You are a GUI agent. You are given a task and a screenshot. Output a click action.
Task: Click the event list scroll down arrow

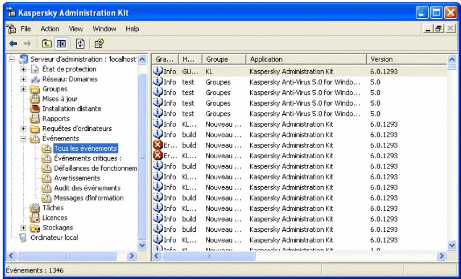coord(452,245)
